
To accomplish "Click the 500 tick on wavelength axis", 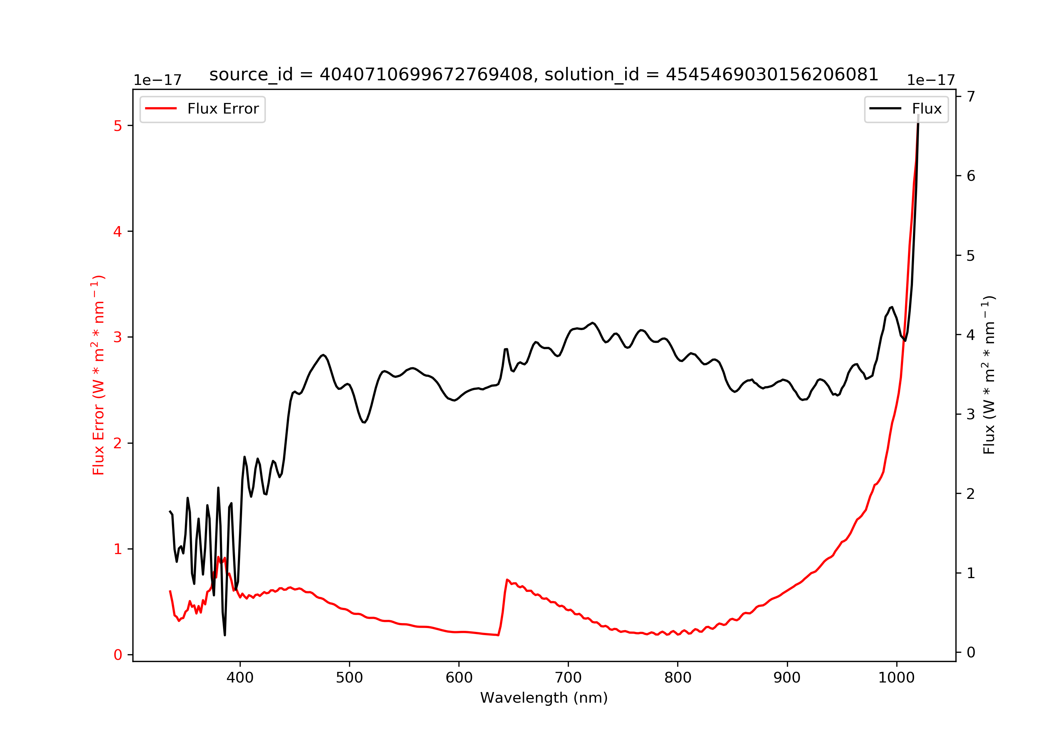I will pyautogui.click(x=350, y=678).
